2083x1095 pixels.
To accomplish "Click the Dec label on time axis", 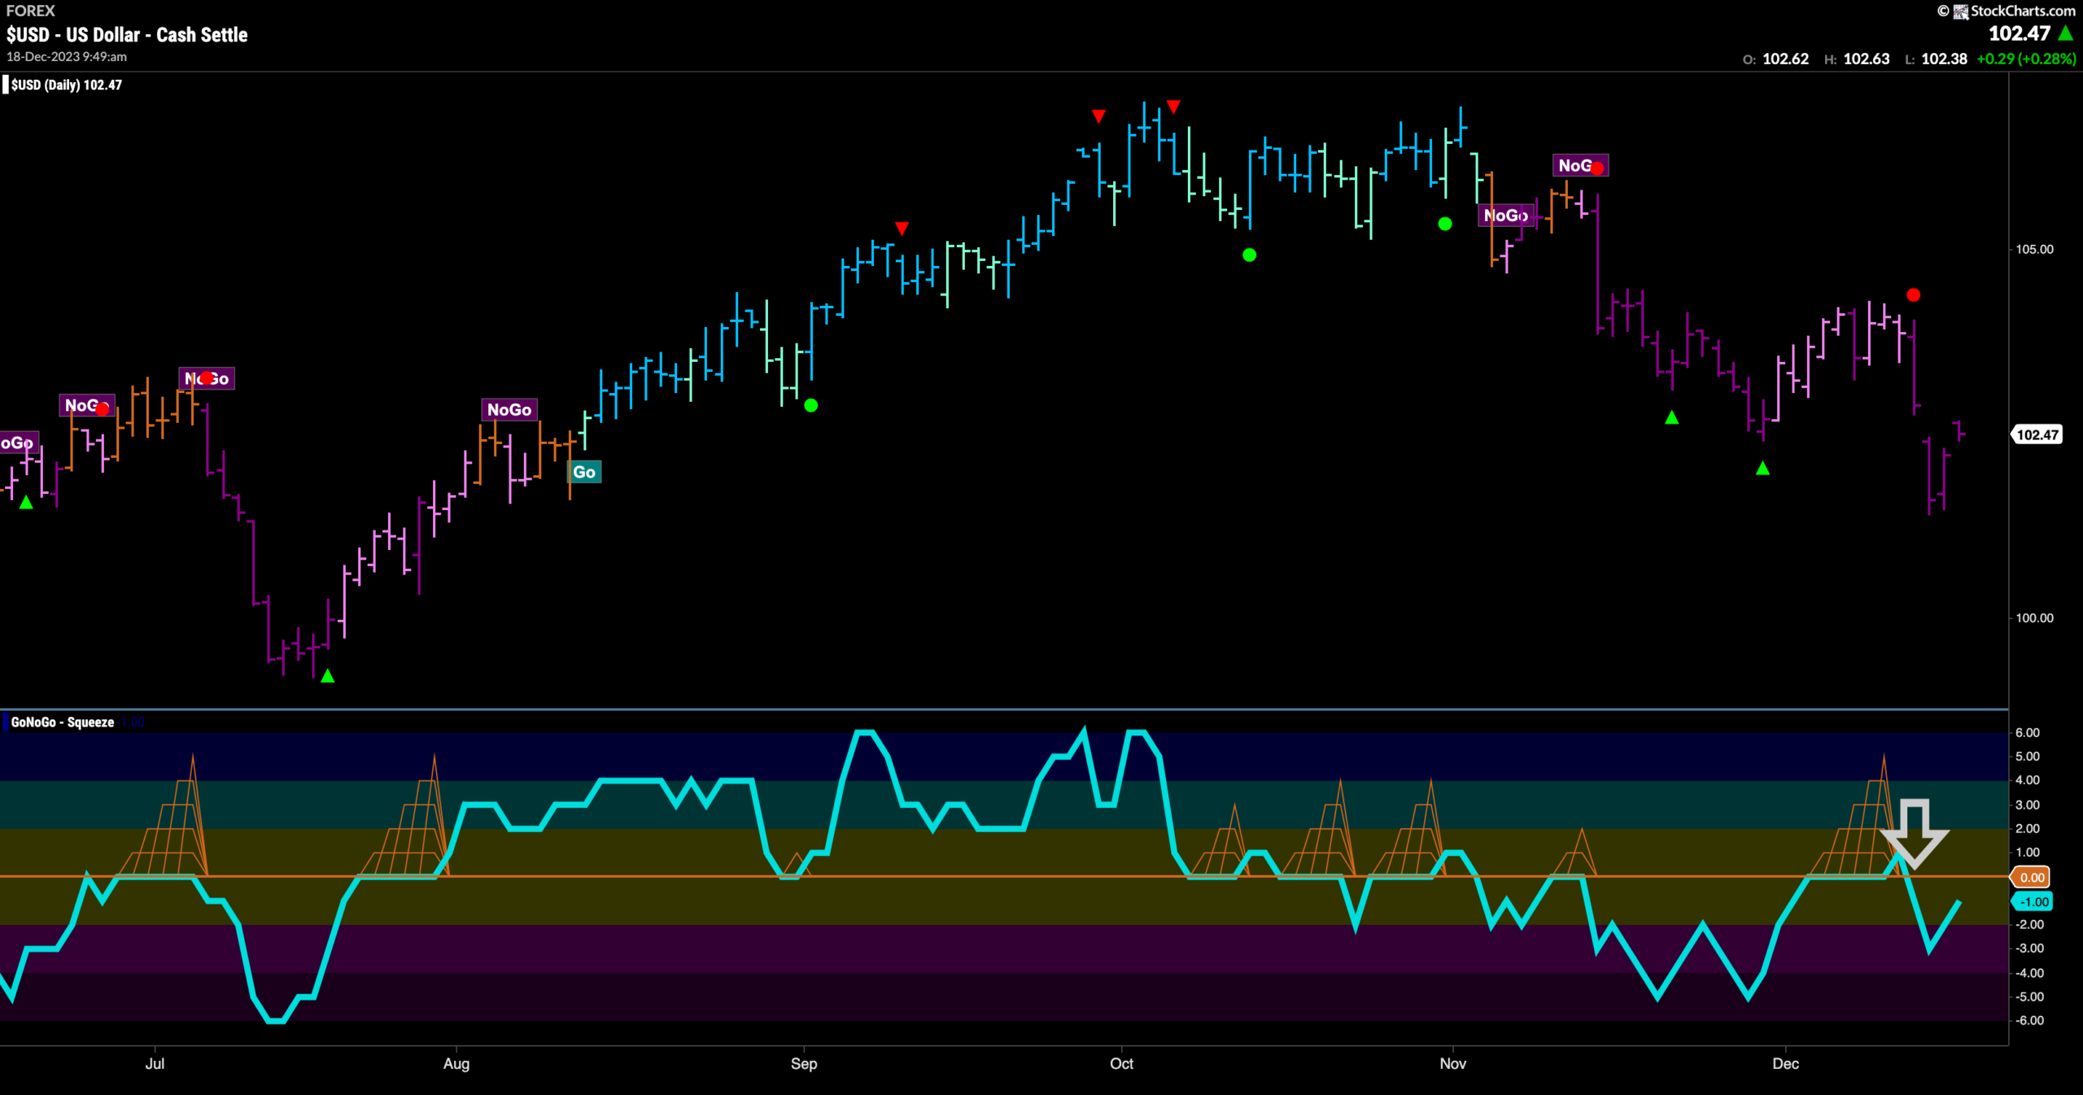I will pyautogui.click(x=1785, y=1063).
